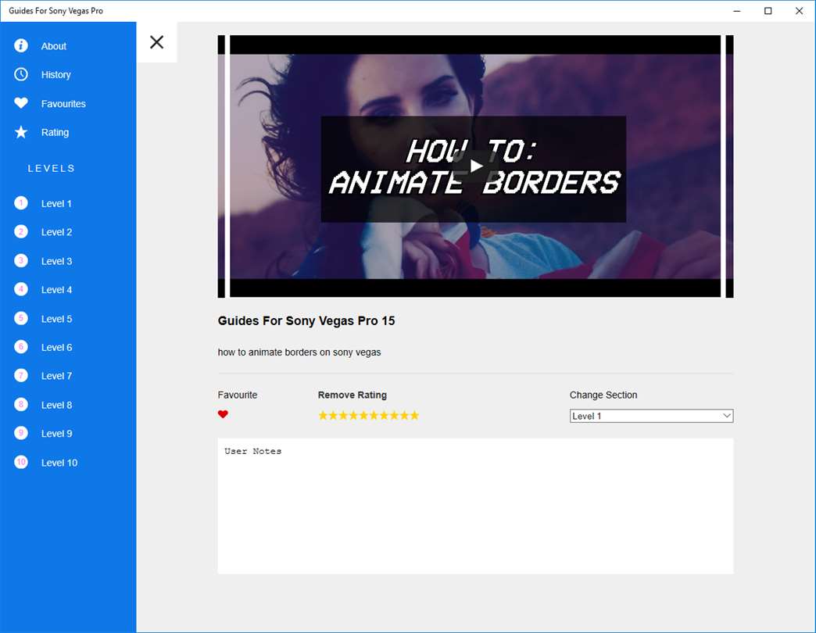Open the Favourites menu item
816x633 pixels.
63,104
